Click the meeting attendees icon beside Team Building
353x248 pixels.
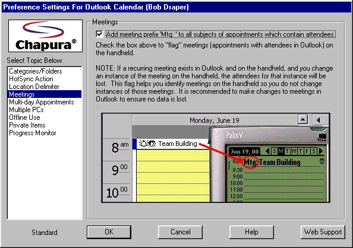coord(152,144)
